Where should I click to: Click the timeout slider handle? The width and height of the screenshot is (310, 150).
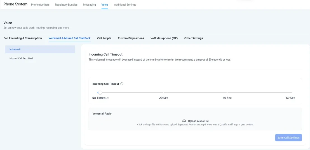click(100, 92)
